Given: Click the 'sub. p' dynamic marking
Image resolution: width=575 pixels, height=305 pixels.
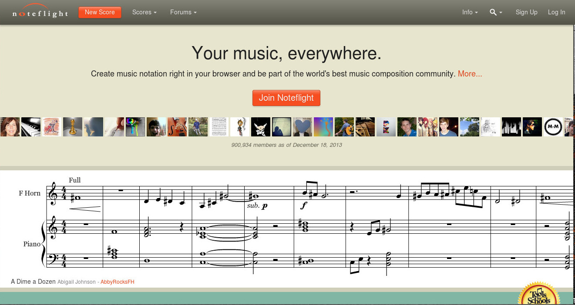Looking at the screenshot, I should pos(257,206).
